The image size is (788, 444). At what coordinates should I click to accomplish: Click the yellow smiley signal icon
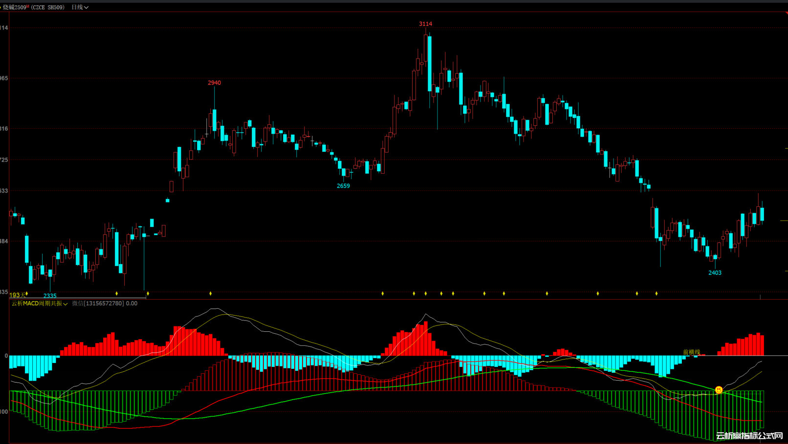click(x=719, y=390)
